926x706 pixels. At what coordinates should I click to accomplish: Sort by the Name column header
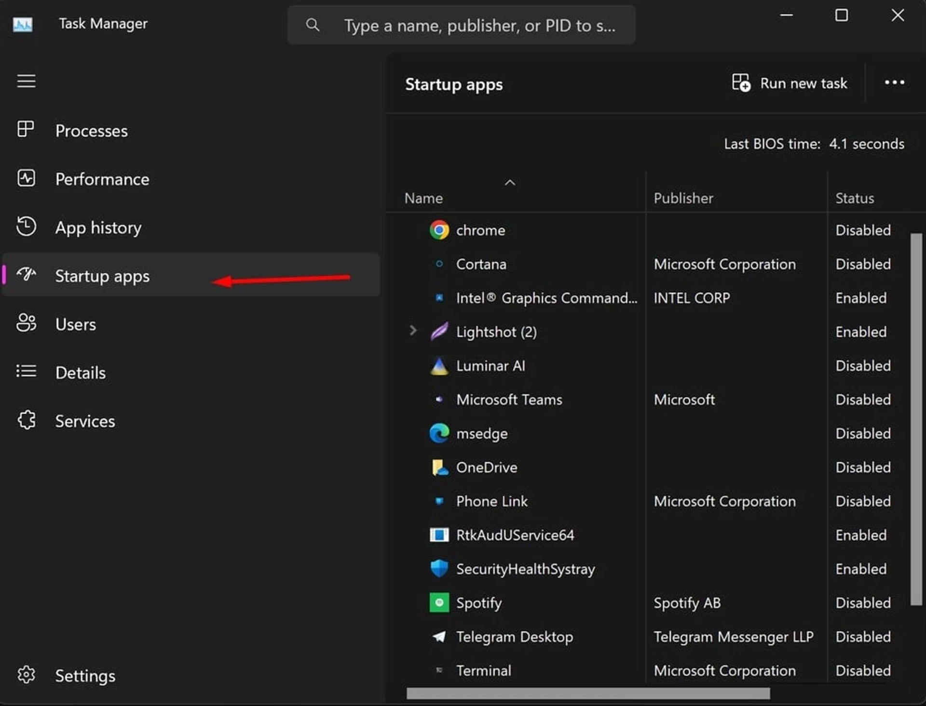pyautogui.click(x=423, y=198)
